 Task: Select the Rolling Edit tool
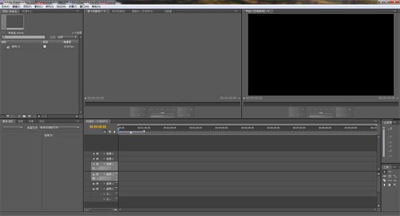(390, 176)
